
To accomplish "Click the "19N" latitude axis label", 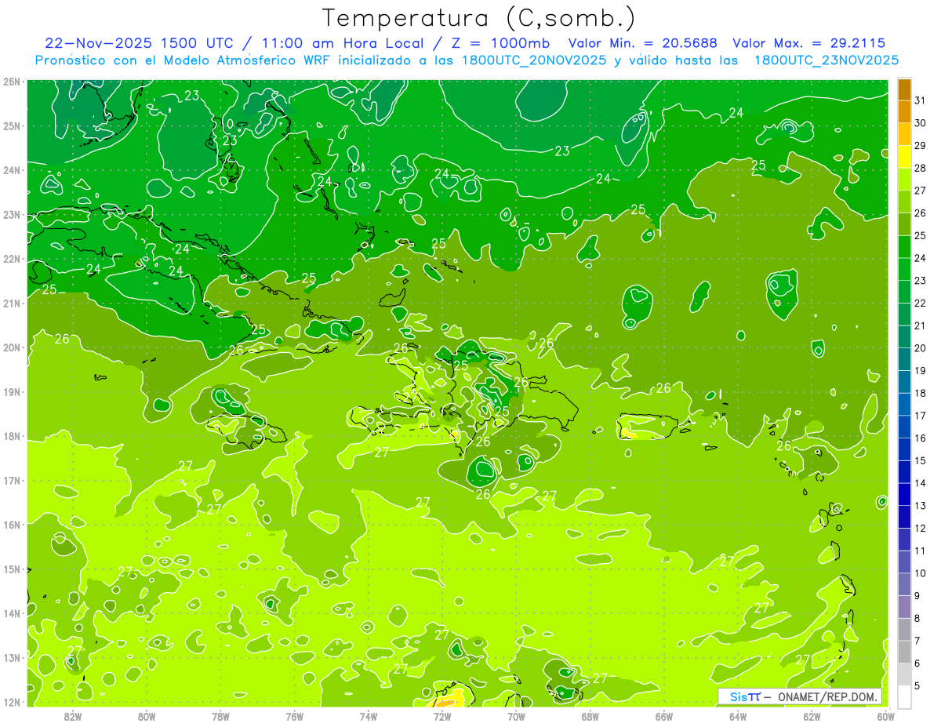I will tap(12, 392).
